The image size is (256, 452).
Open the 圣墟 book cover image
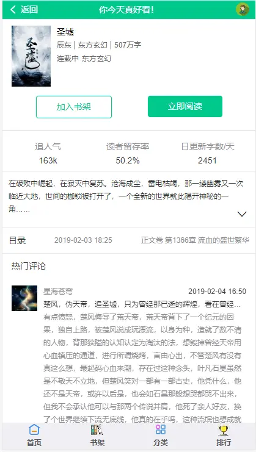pyautogui.click(x=31, y=56)
